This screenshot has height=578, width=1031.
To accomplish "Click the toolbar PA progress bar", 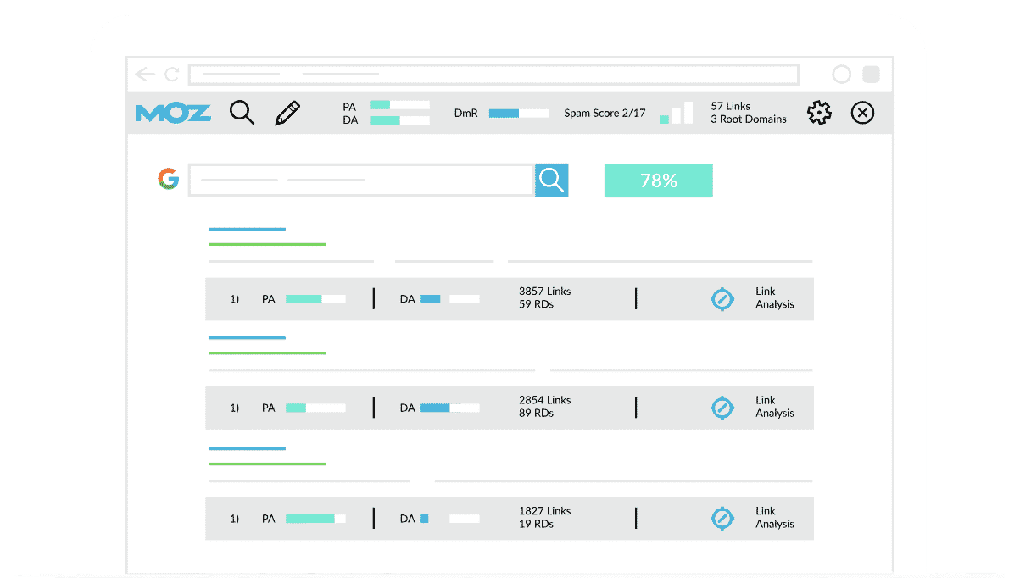I will (399, 105).
